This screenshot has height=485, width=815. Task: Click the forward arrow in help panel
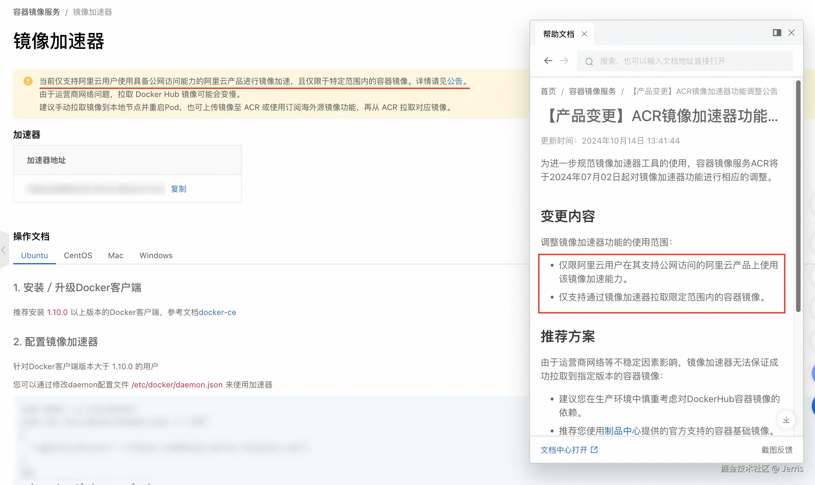click(564, 61)
